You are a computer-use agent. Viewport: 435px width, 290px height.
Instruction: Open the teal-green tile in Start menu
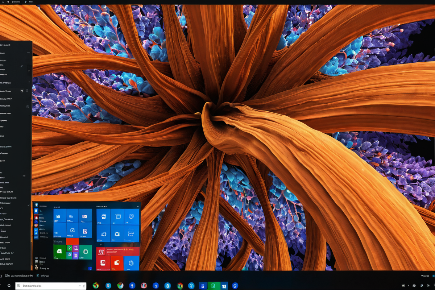[86, 252]
